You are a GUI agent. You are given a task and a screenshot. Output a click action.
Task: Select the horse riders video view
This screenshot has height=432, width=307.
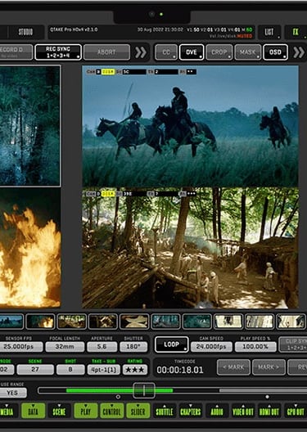pyautogui.click(x=190, y=126)
